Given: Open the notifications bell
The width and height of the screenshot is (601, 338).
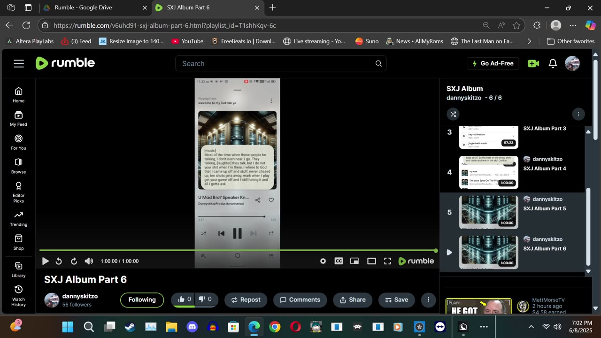Looking at the screenshot, I should [x=553, y=63].
